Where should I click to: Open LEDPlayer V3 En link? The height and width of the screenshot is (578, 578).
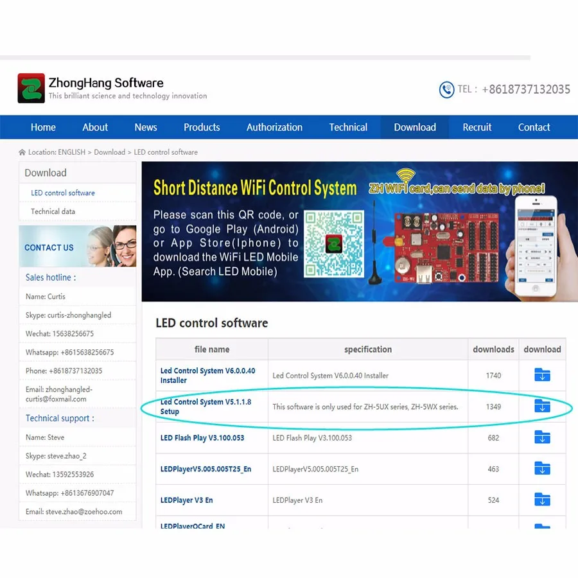(x=186, y=500)
